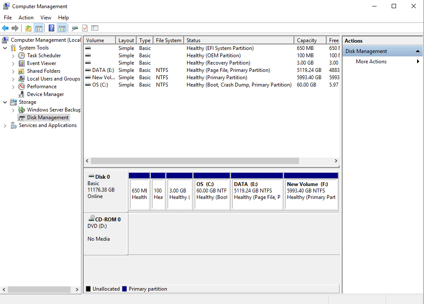Screen dimensions: 424x304
Task: Open the View menu
Action: pos(46,18)
